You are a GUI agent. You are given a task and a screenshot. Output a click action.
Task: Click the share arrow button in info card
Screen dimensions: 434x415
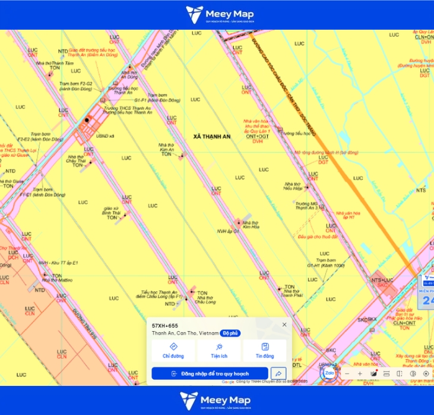[x=278, y=374]
